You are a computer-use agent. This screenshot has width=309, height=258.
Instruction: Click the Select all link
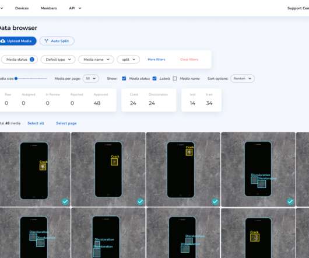tap(36, 123)
